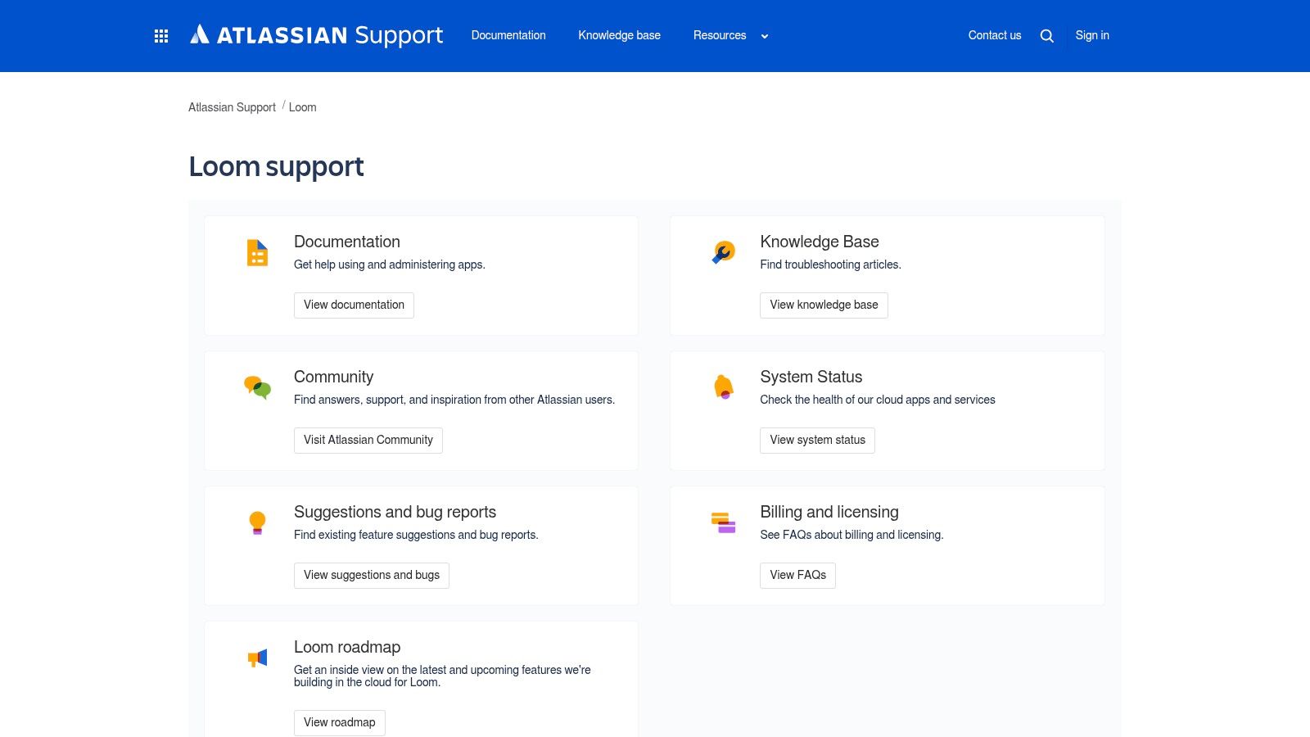Click Sign in link
The image size is (1310, 737).
click(x=1092, y=35)
